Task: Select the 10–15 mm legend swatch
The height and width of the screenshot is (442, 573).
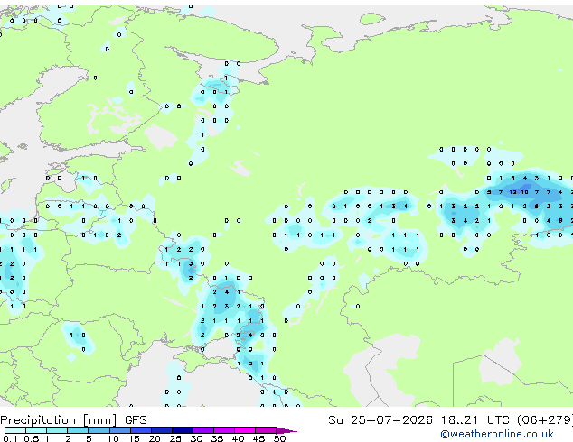Action: tap(119, 430)
